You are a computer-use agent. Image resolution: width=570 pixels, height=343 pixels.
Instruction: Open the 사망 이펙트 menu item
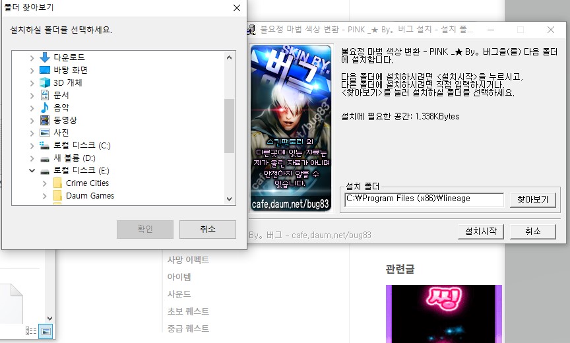[188, 260]
